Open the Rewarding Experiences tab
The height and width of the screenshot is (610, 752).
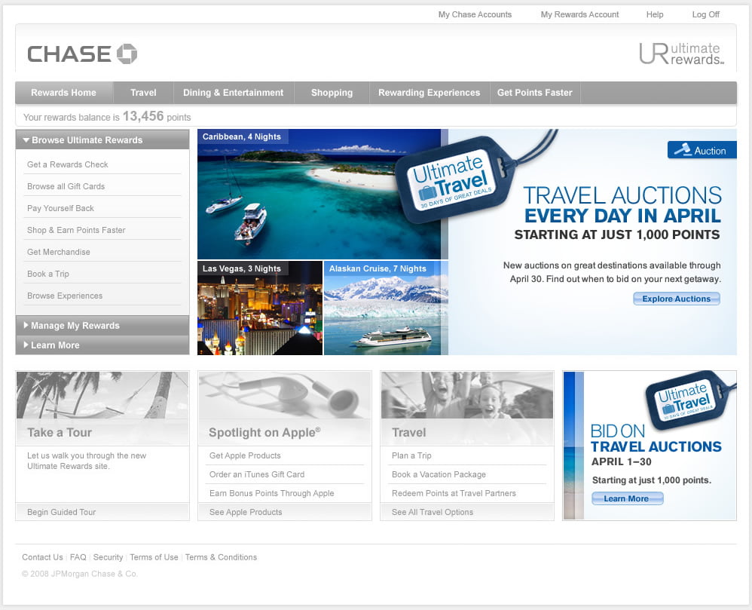point(429,93)
